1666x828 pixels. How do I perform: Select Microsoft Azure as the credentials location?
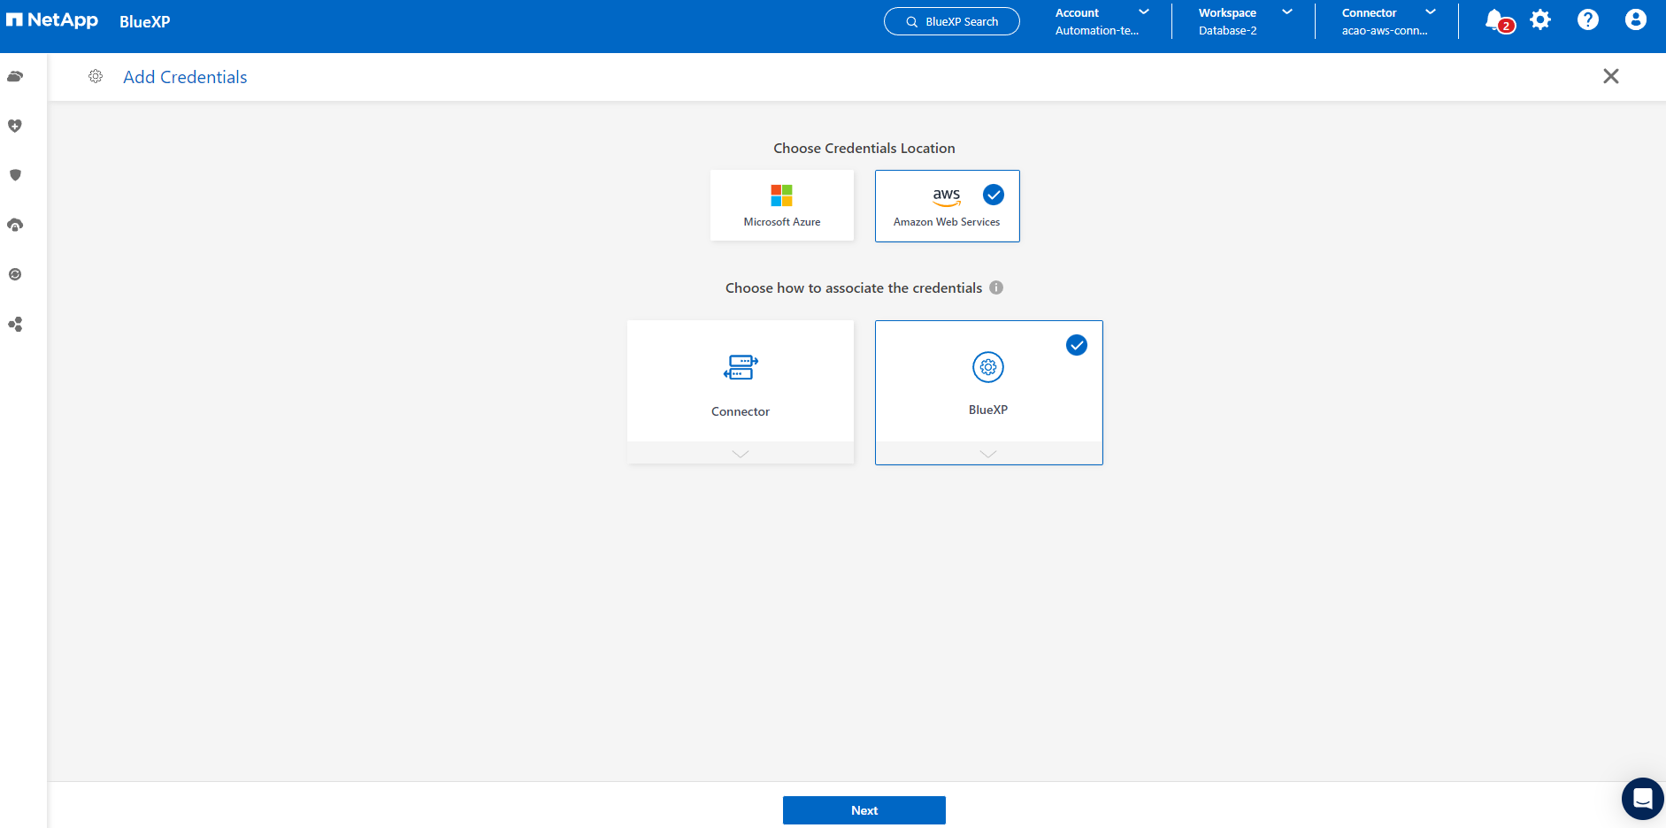pos(781,205)
